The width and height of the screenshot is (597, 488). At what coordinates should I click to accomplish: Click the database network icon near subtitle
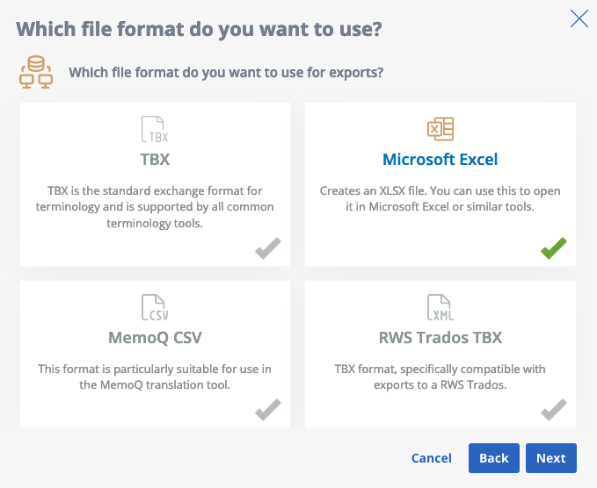[x=36, y=72]
